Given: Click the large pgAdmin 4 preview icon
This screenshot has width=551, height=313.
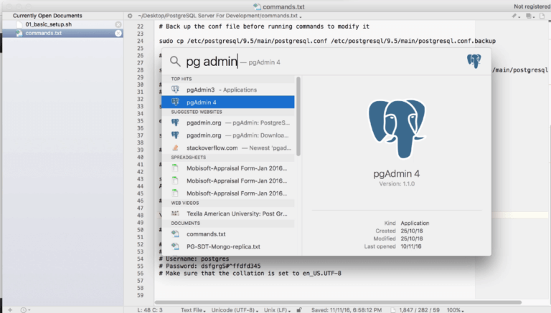Looking at the screenshot, I should [x=396, y=129].
